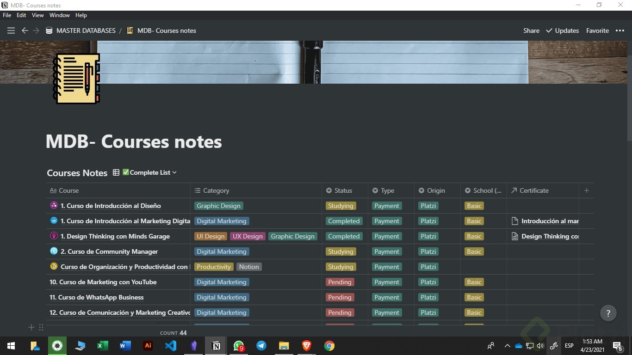632x355 pixels.
Task: Click the icon of Curso de Introducción al Diseño
Action: 54,205
